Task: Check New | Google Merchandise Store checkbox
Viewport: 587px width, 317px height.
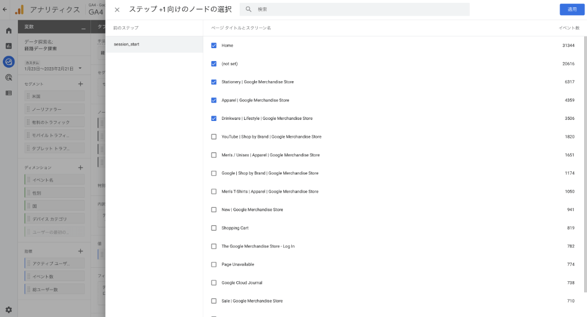Action: tap(214, 209)
